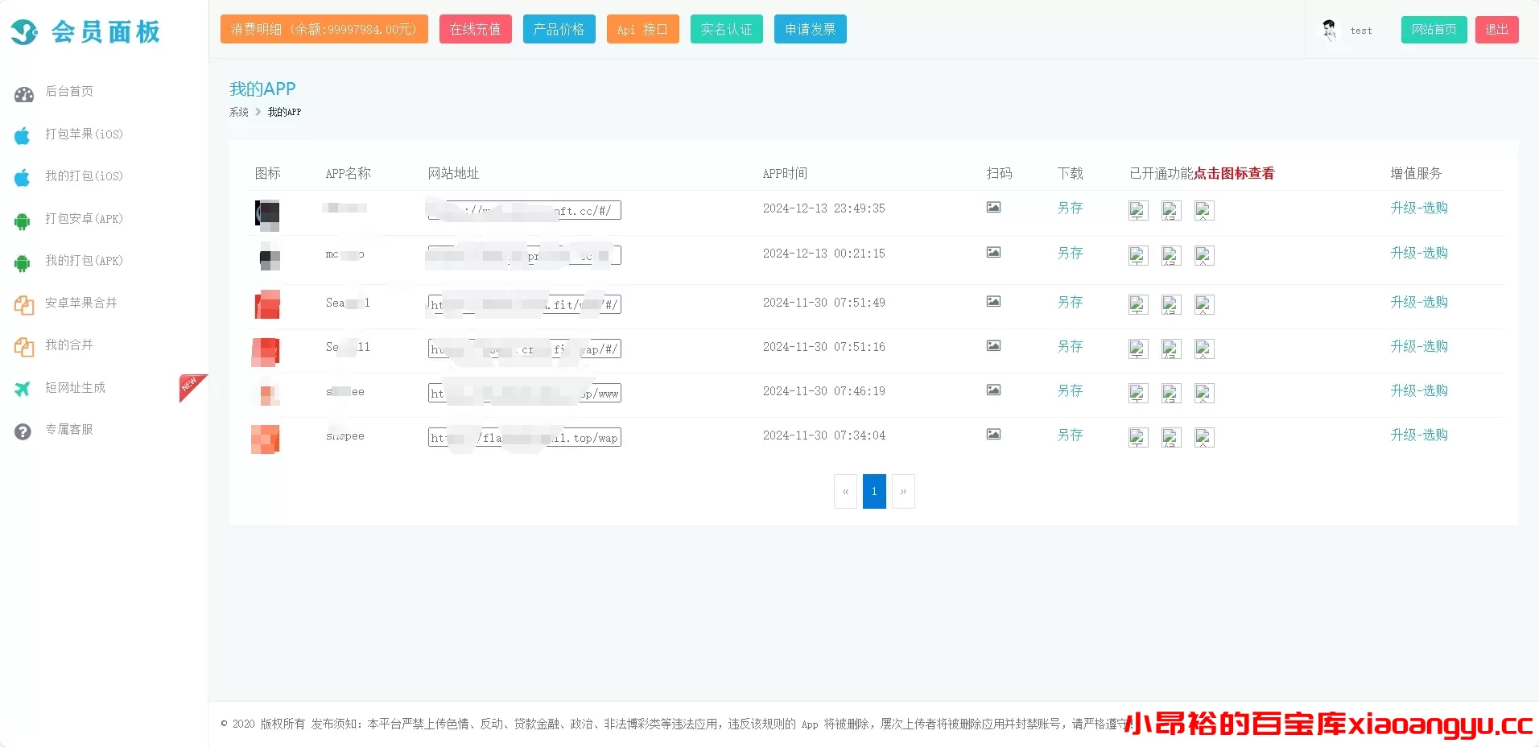
Task: Open 升级-选购 for the shopee app
Action: 1419,435
